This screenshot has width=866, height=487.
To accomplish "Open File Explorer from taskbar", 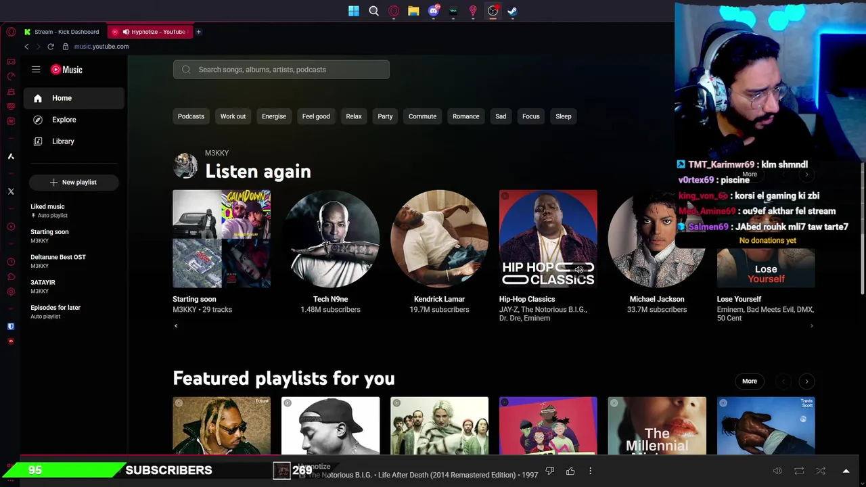I will (413, 11).
